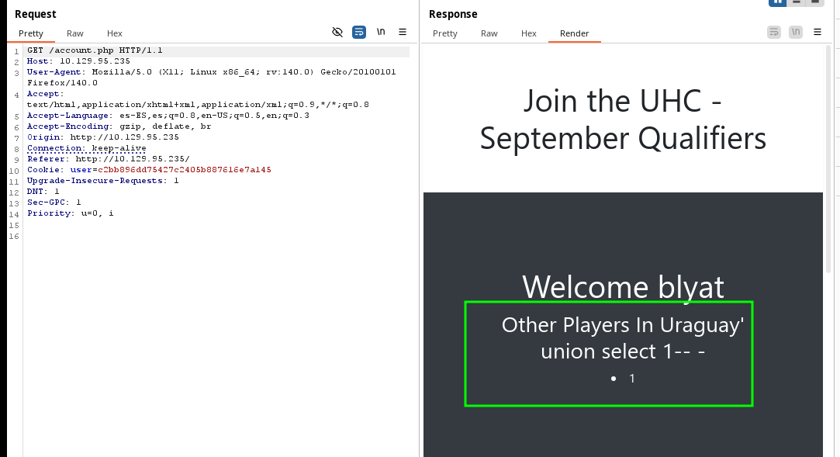Switch Response view to Hex tab
840x457 pixels.
coord(529,33)
